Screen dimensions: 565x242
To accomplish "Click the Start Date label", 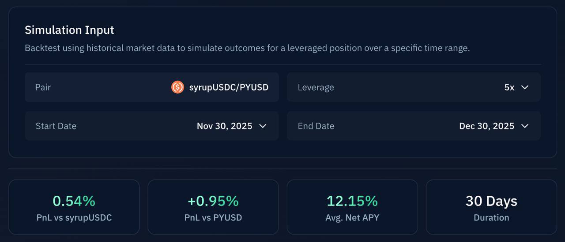I will click(56, 126).
